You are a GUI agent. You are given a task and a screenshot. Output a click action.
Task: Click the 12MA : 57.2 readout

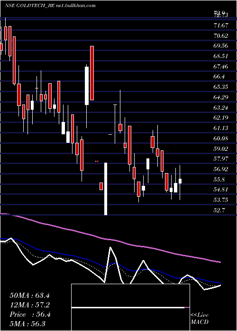(29, 305)
